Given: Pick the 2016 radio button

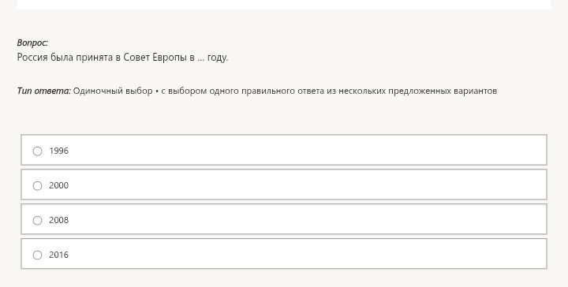Looking at the screenshot, I should (x=37, y=255).
